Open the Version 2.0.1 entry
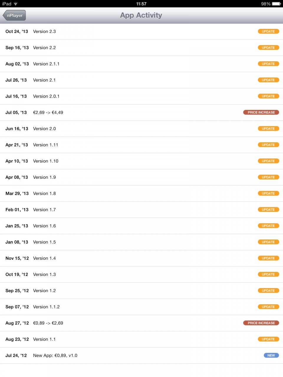283x377 pixels. 141,96
